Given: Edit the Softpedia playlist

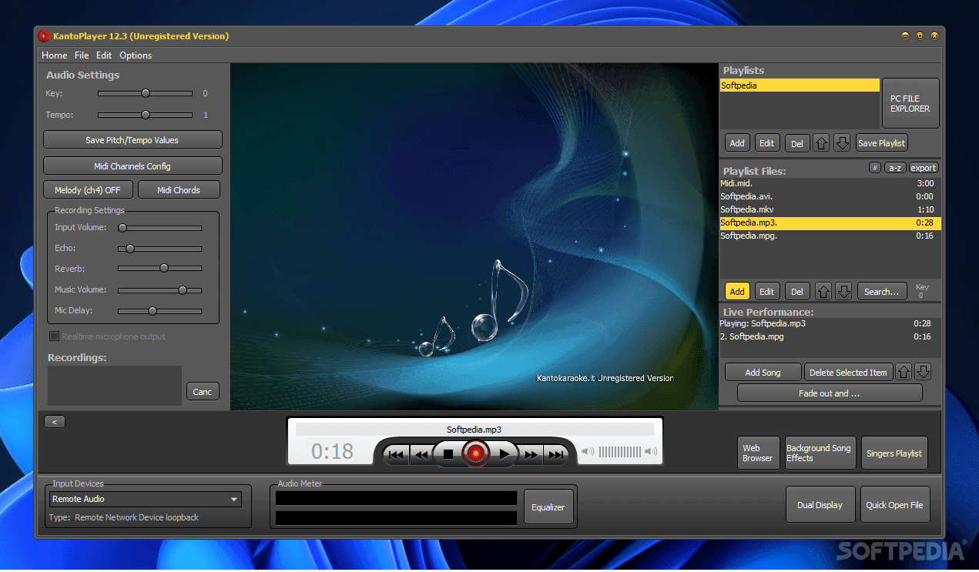Looking at the screenshot, I should click(x=766, y=143).
